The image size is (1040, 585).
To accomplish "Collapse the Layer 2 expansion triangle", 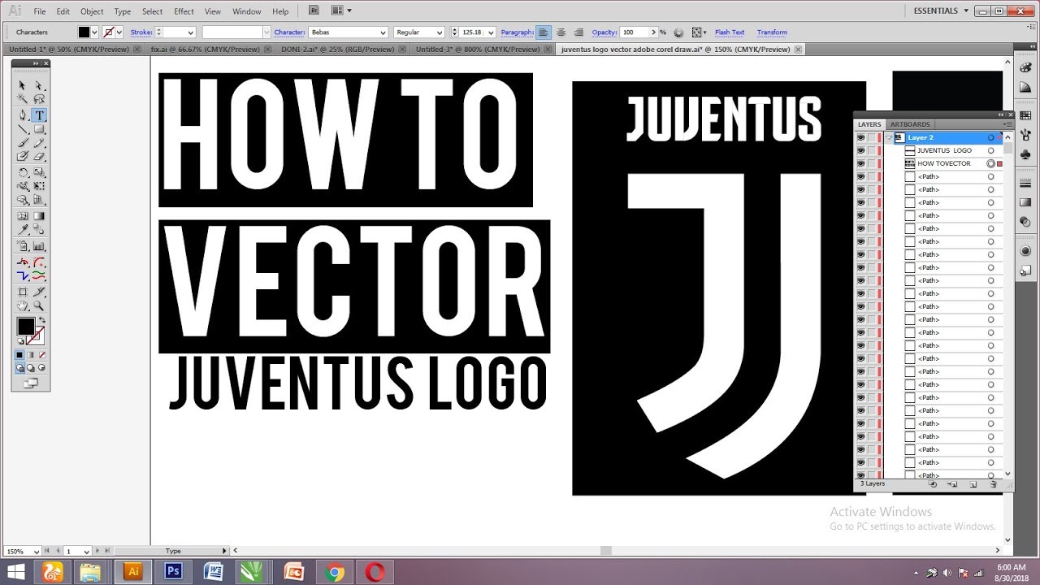I will (889, 138).
